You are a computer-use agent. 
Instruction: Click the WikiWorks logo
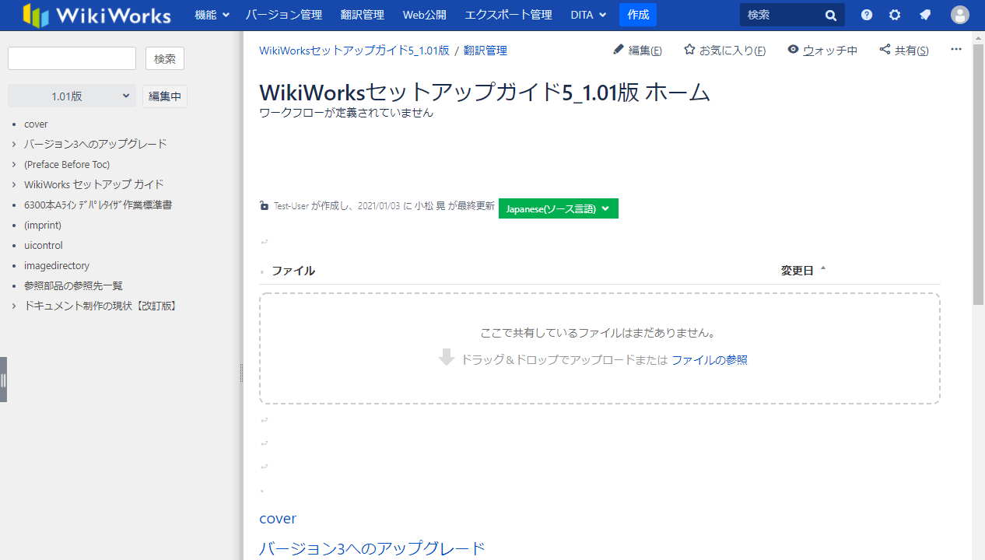click(96, 15)
